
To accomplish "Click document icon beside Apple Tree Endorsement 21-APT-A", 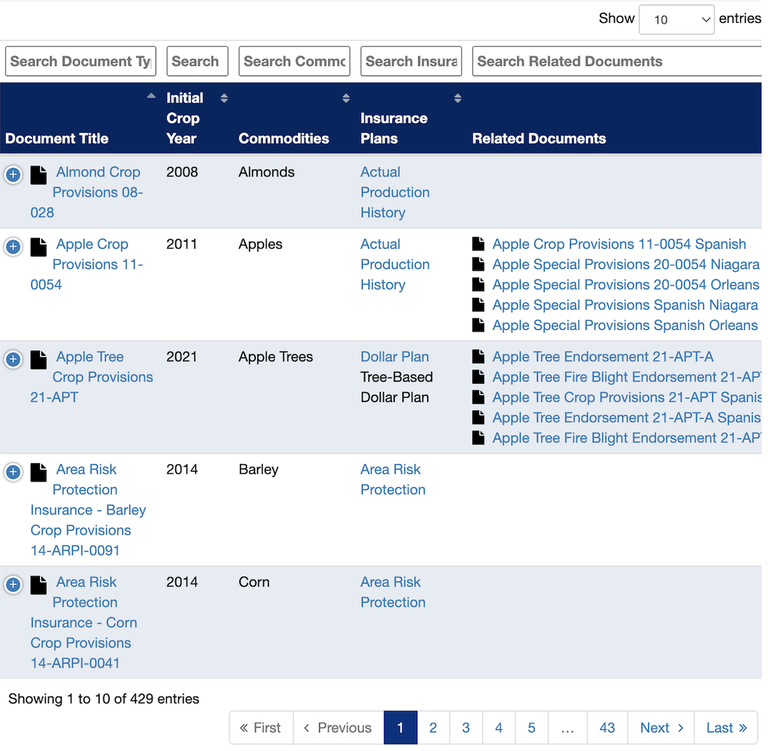I will [x=479, y=356].
